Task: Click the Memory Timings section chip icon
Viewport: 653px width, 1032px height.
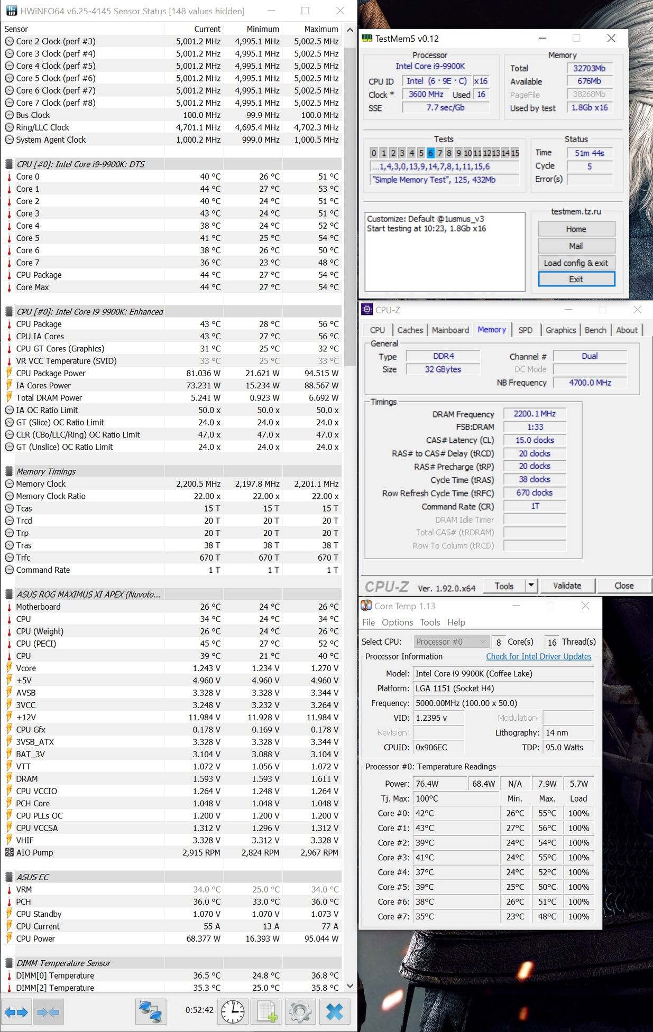Action: (x=9, y=471)
